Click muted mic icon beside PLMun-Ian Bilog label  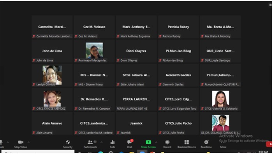pos(160,61)
